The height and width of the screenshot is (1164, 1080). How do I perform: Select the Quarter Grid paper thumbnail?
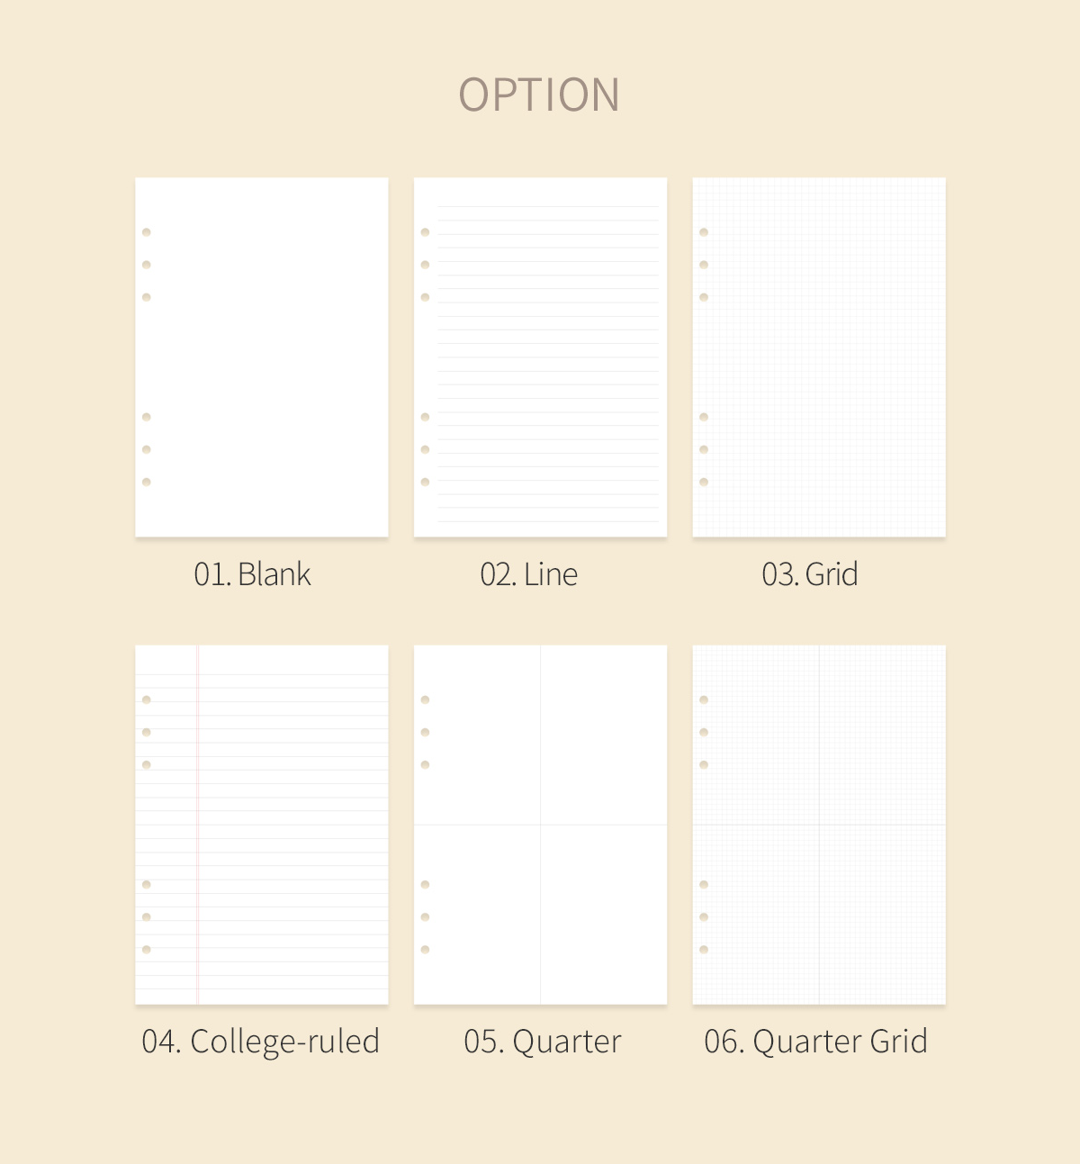[x=818, y=824]
